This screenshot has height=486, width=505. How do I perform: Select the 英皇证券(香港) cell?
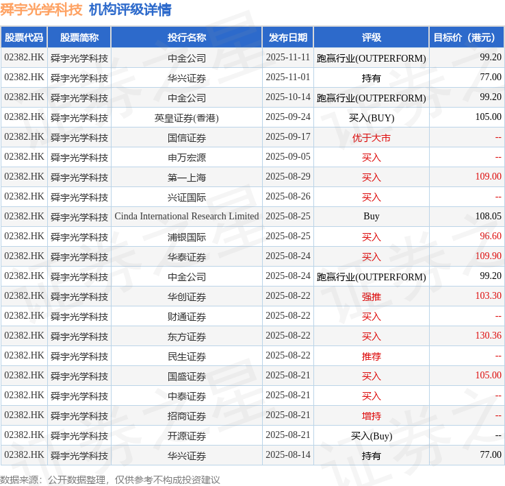(x=187, y=118)
